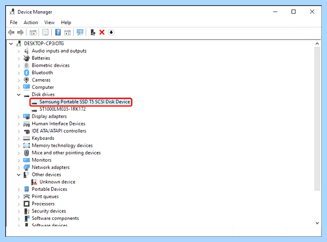This screenshot has width=327, height=242.
Task: Click the Mice pointing devices icon
Action: point(26,153)
